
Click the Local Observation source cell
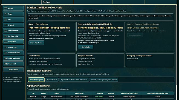click(57, 97)
